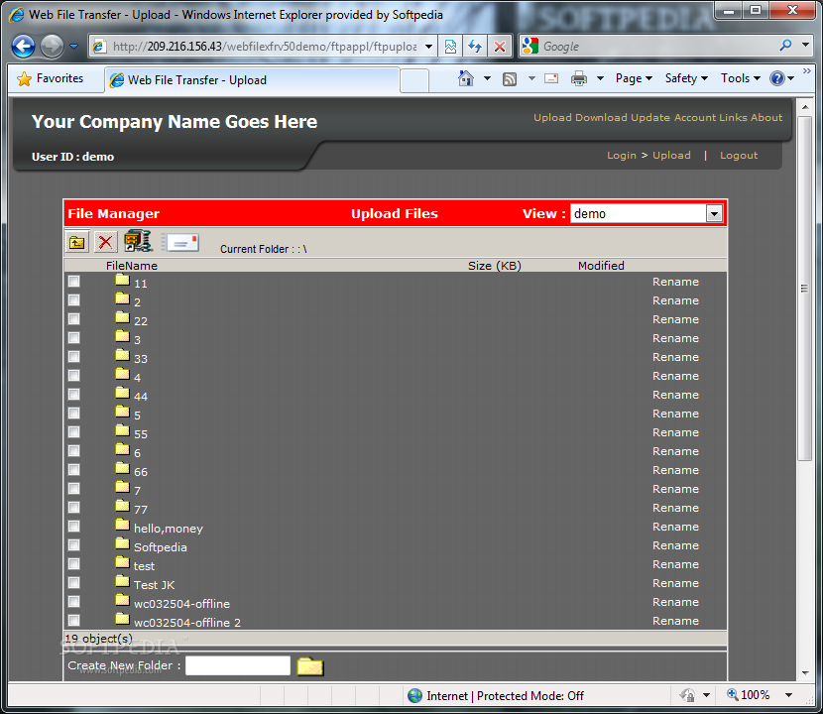This screenshot has height=714, width=823.
Task: Open the Tools menu dropdown
Action: coord(740,78)
